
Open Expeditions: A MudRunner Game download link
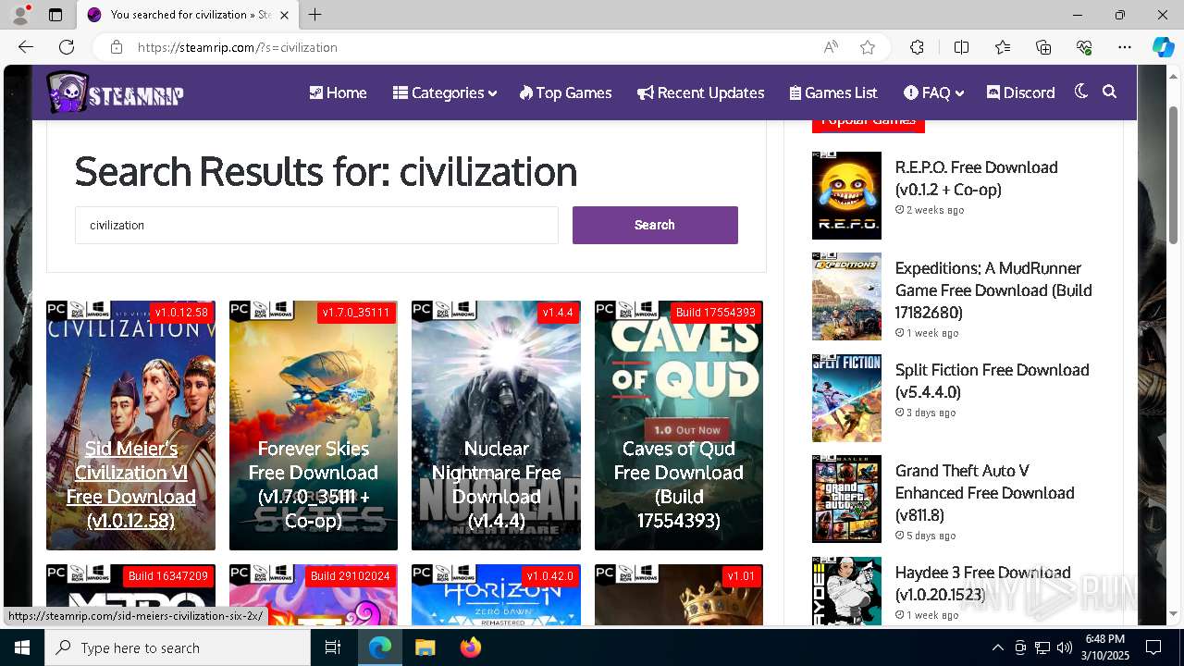coord(993,290)
